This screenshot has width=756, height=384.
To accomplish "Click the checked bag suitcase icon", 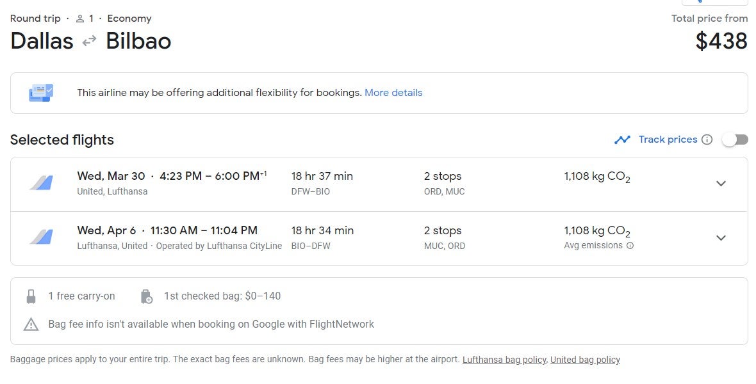I will (146, 296).
